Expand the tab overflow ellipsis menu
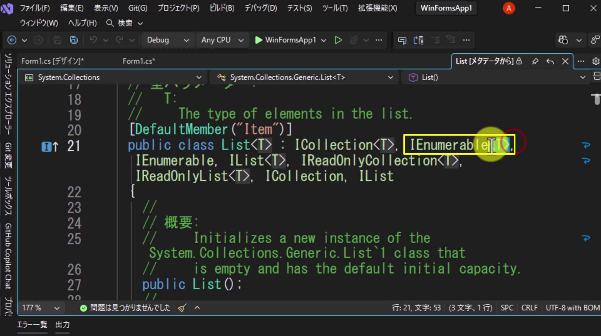Viewport: 601px width, 336px height. point(581,61)
